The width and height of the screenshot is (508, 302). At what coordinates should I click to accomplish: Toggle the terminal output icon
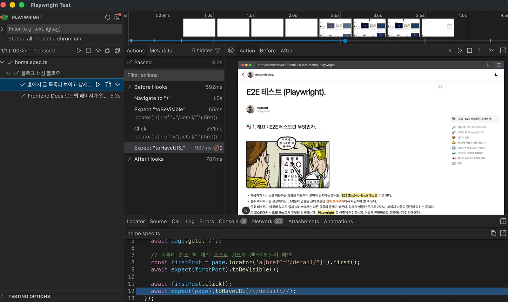pyautogui.click(x=117, y=17)
